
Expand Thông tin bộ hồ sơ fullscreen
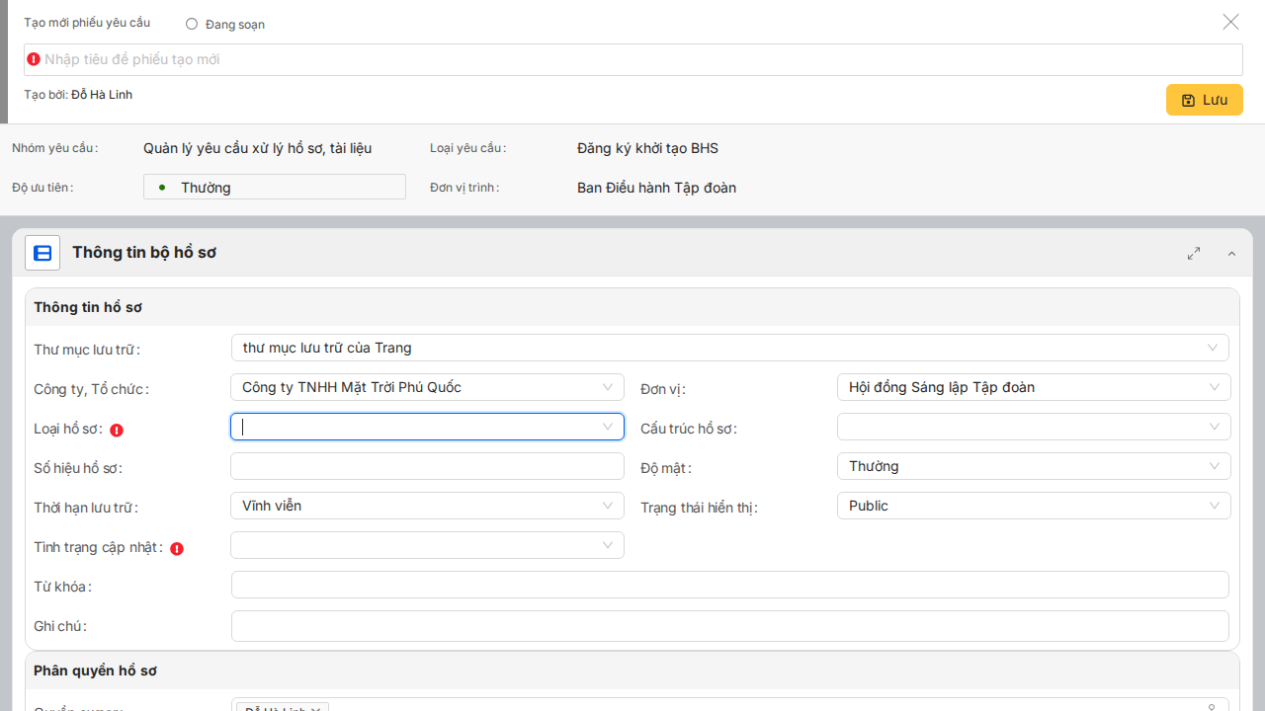click(1194, 254)
